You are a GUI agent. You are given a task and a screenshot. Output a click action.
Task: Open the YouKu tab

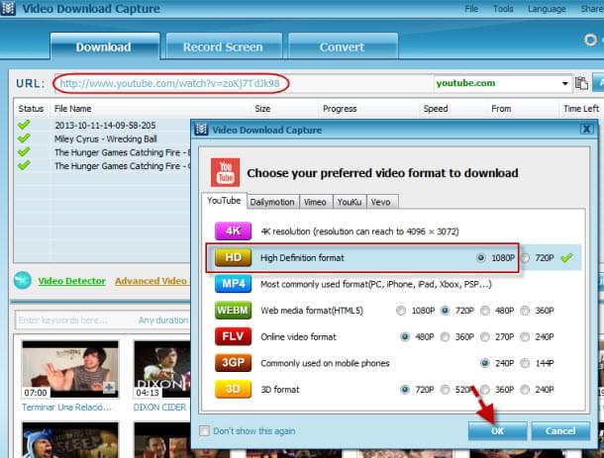pos(350,202)
